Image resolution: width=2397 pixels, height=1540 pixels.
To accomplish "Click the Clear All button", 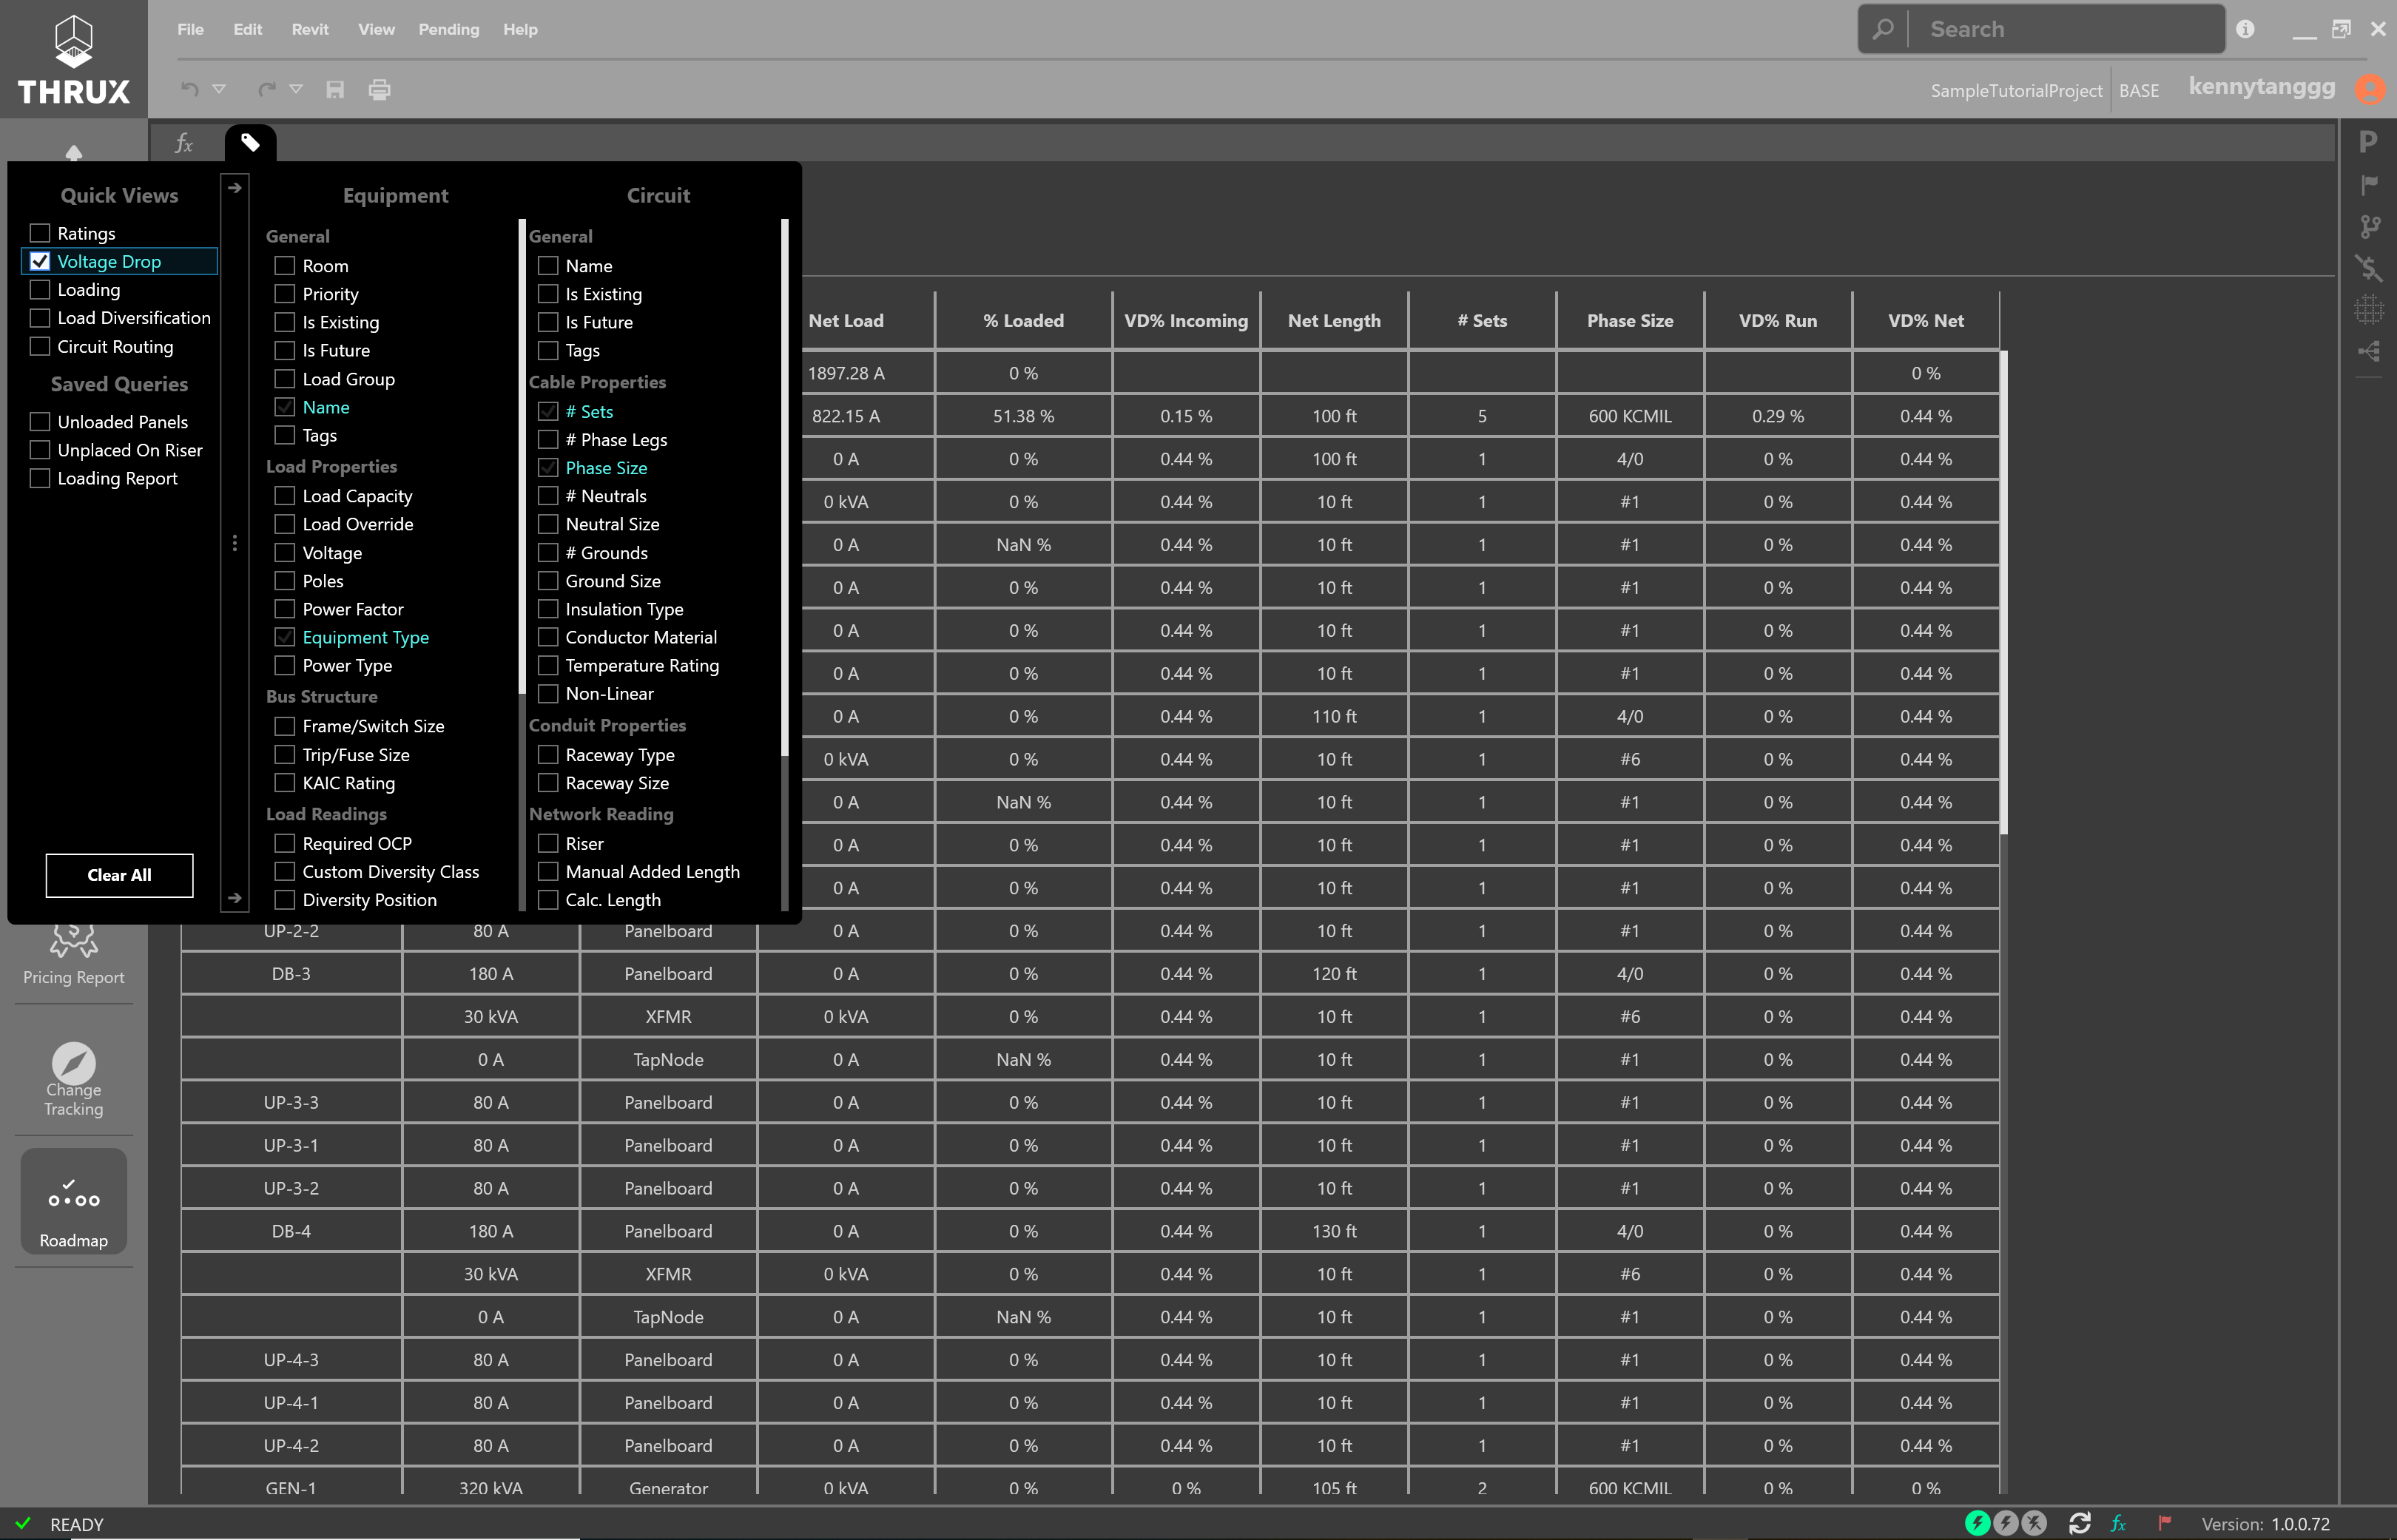I will (x=119, y=875).
